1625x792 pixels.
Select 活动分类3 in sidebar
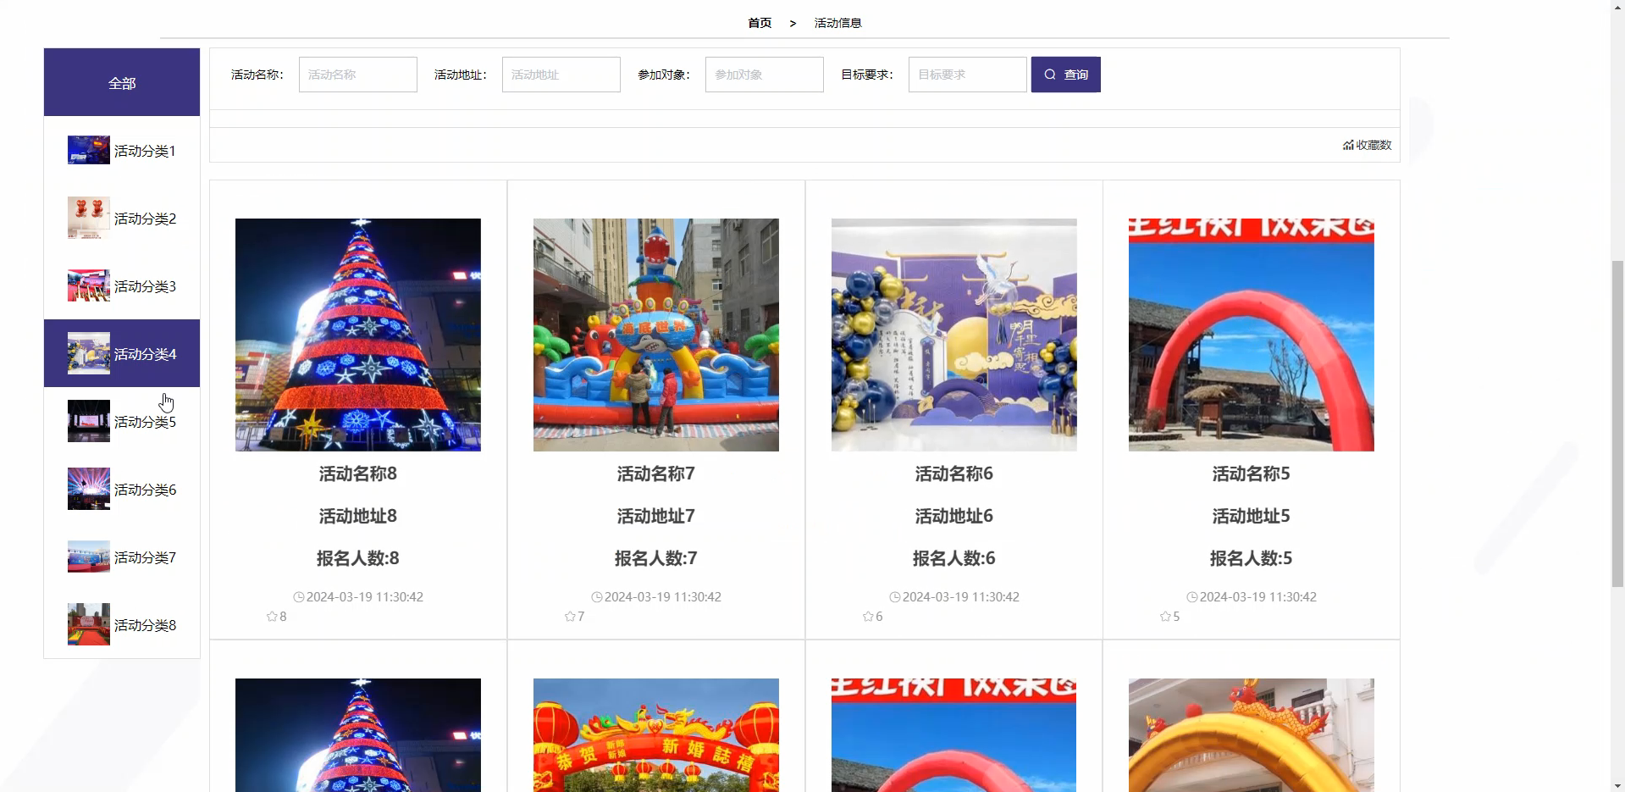(122, 285)
